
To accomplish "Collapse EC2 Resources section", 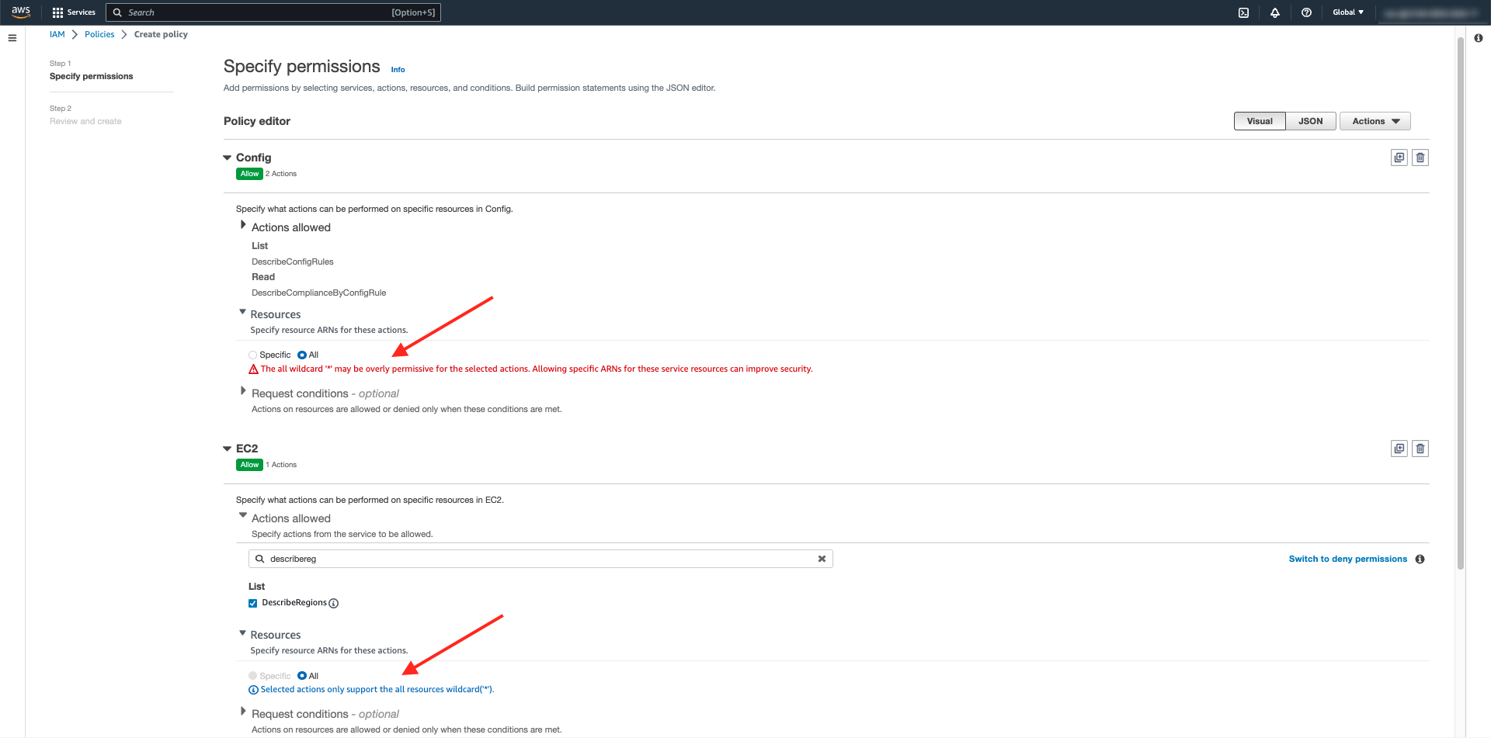I will (242, 633).
